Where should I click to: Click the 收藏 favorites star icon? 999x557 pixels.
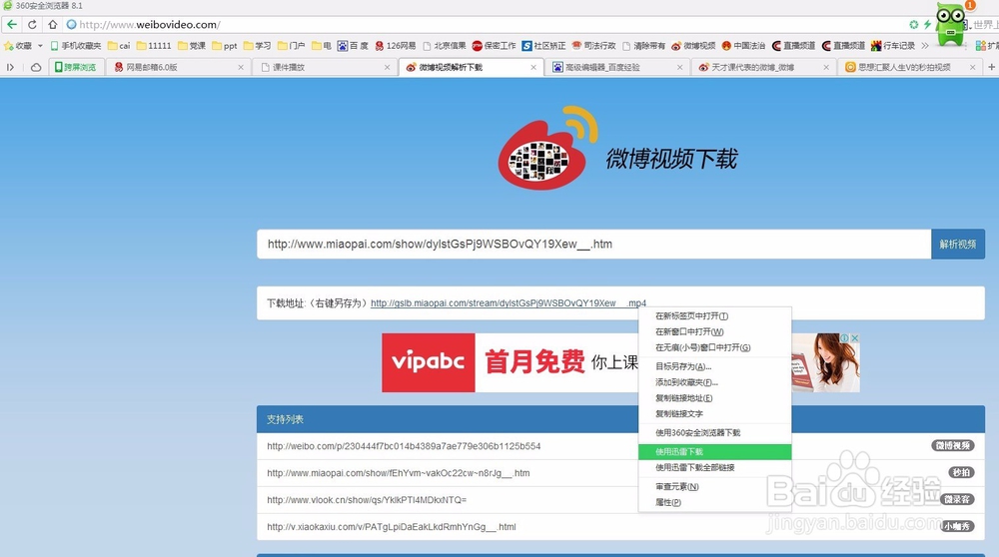pyautogui.click(x=9, y=46)
